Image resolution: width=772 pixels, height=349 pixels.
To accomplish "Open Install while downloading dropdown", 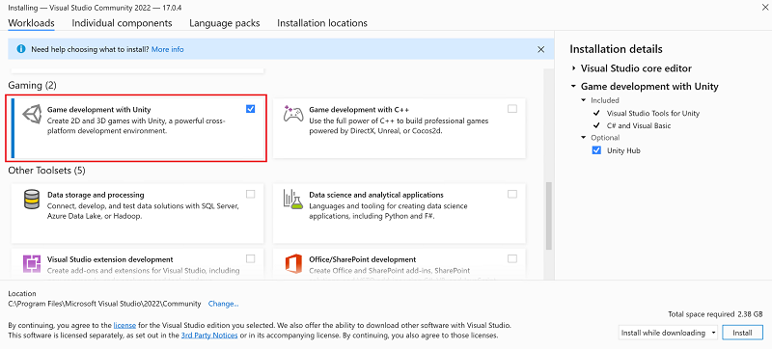I will (668, 333).
